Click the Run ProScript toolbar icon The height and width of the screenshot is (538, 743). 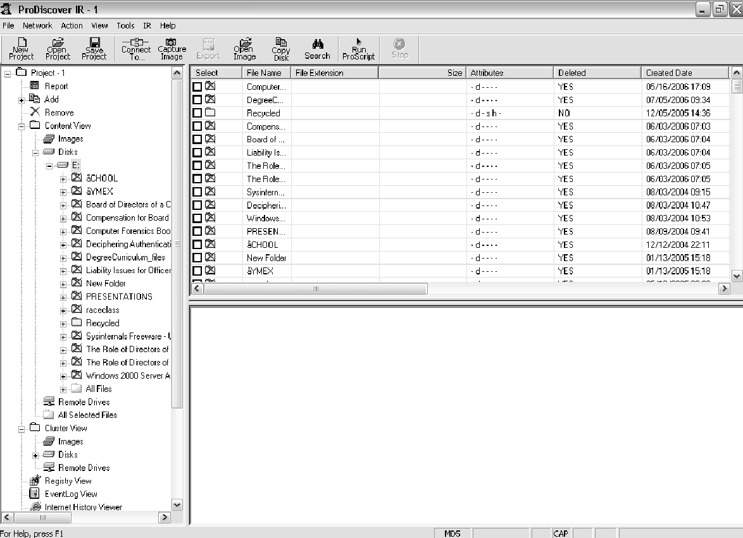(358, 49)
